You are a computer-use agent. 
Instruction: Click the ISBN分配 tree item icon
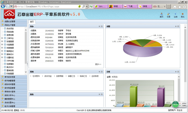[x=5, y=61]
